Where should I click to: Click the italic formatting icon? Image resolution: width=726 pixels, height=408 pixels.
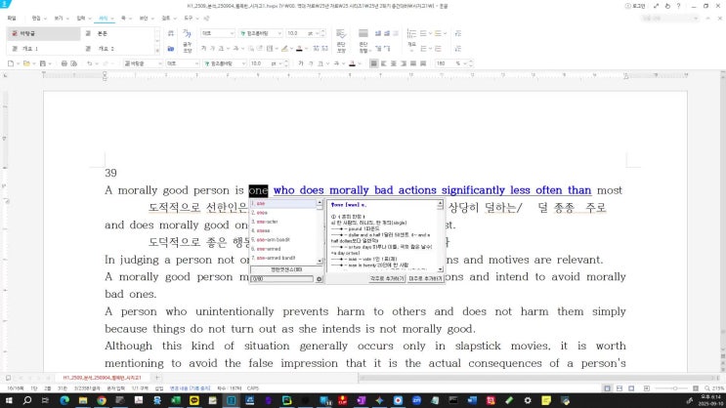click(x=212, y=48)
